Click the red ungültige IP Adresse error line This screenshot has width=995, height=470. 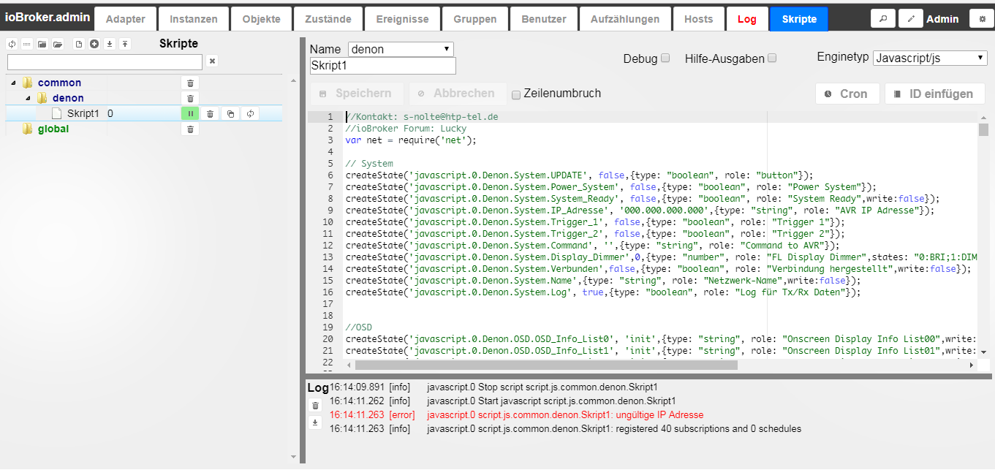(564, 414)
